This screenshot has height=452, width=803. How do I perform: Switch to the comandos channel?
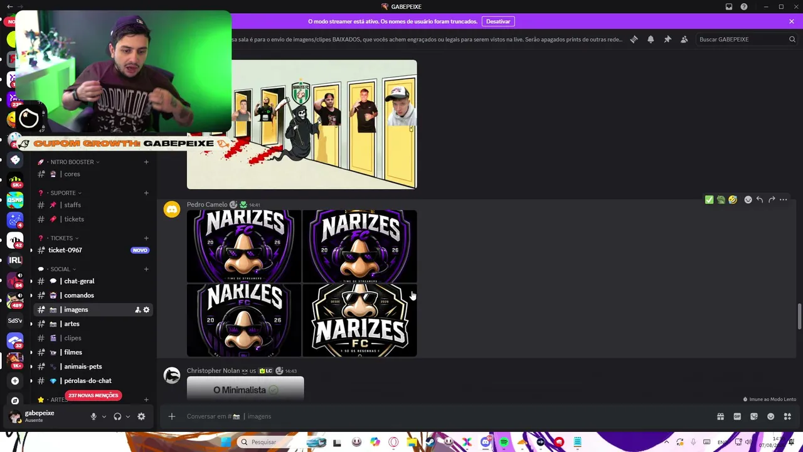tap(93, 295)
